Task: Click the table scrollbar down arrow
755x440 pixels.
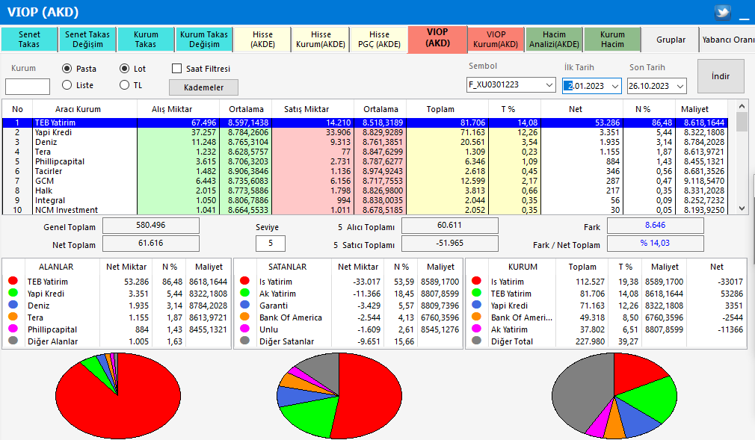Action: click(742, 208)
